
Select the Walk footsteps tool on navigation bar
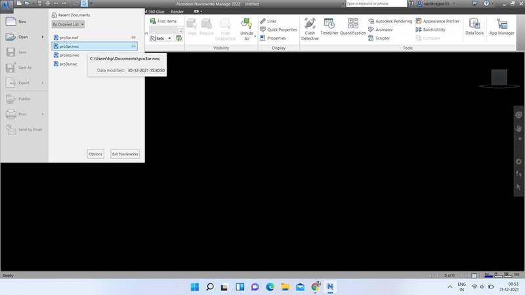pyautogui.click(x=518, y=174)
